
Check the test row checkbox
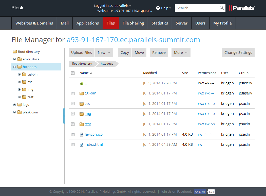pyautogui.click(x=73, y=124)
